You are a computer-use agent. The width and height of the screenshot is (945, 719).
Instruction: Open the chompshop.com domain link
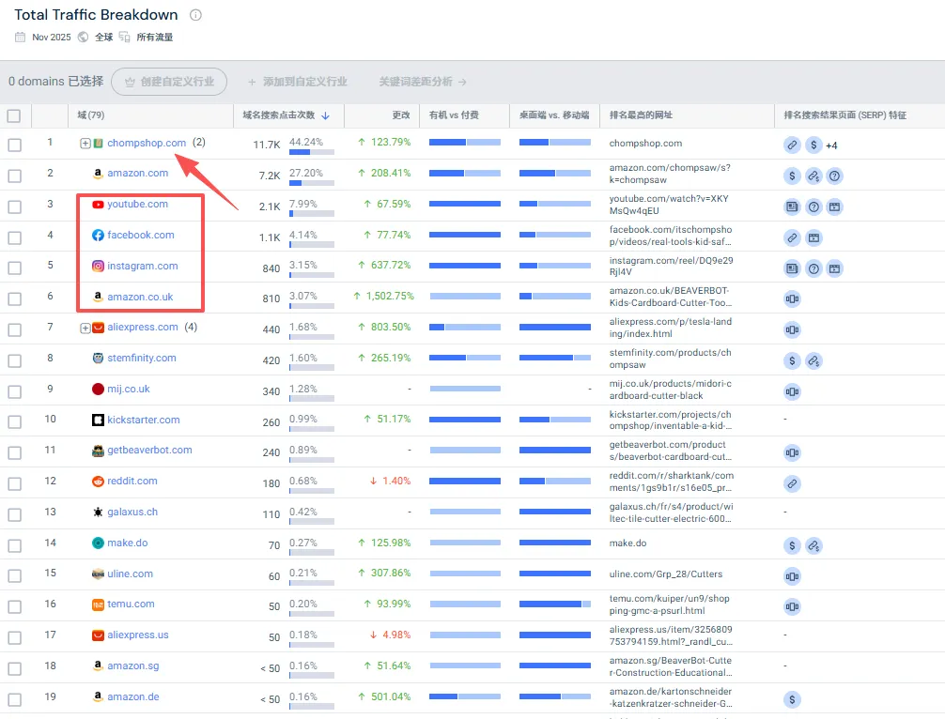point(147,143)
